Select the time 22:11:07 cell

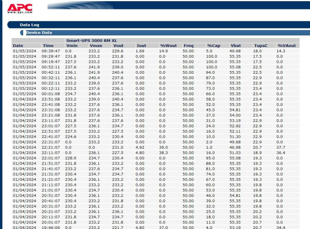tap(51, 153)
